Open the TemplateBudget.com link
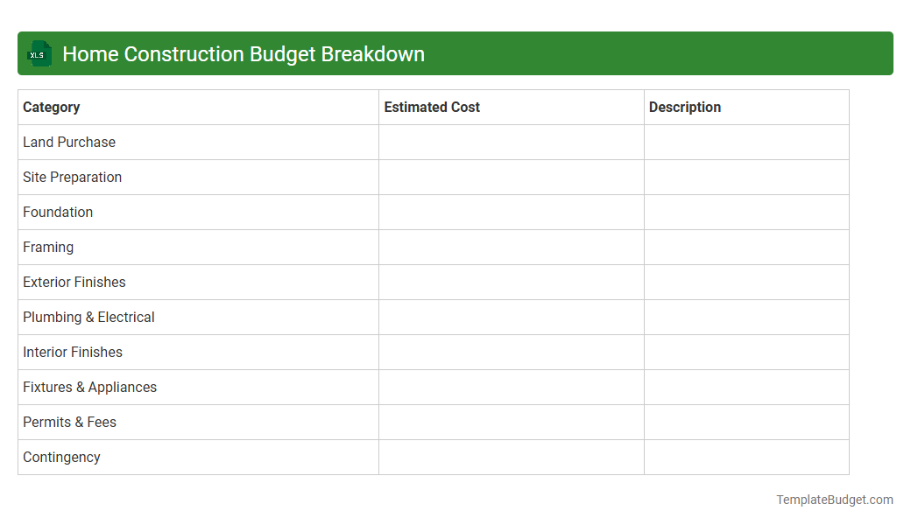Screen dimensions: 911x525 [833, 499]
